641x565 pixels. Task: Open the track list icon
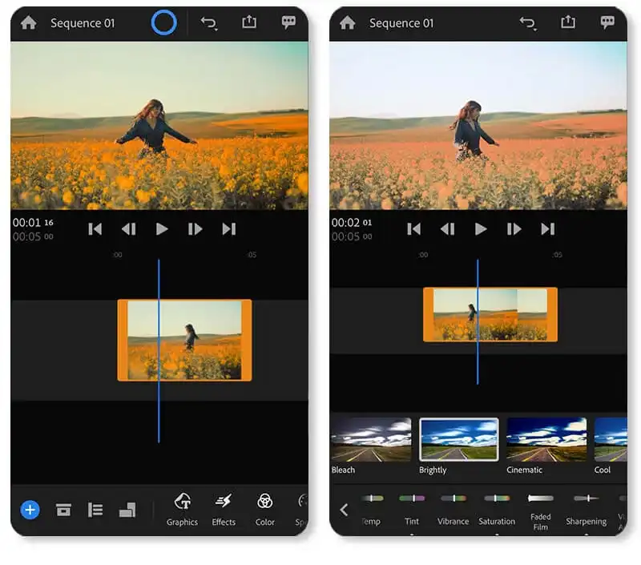(95, 510)
